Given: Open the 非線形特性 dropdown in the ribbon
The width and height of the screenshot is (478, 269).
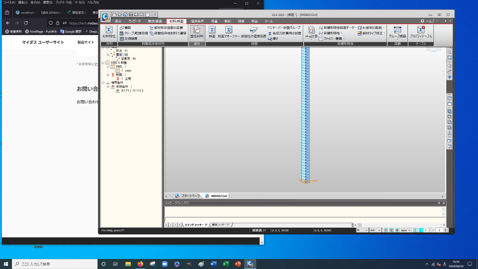Looking at the screenshot, I should 331,33.
